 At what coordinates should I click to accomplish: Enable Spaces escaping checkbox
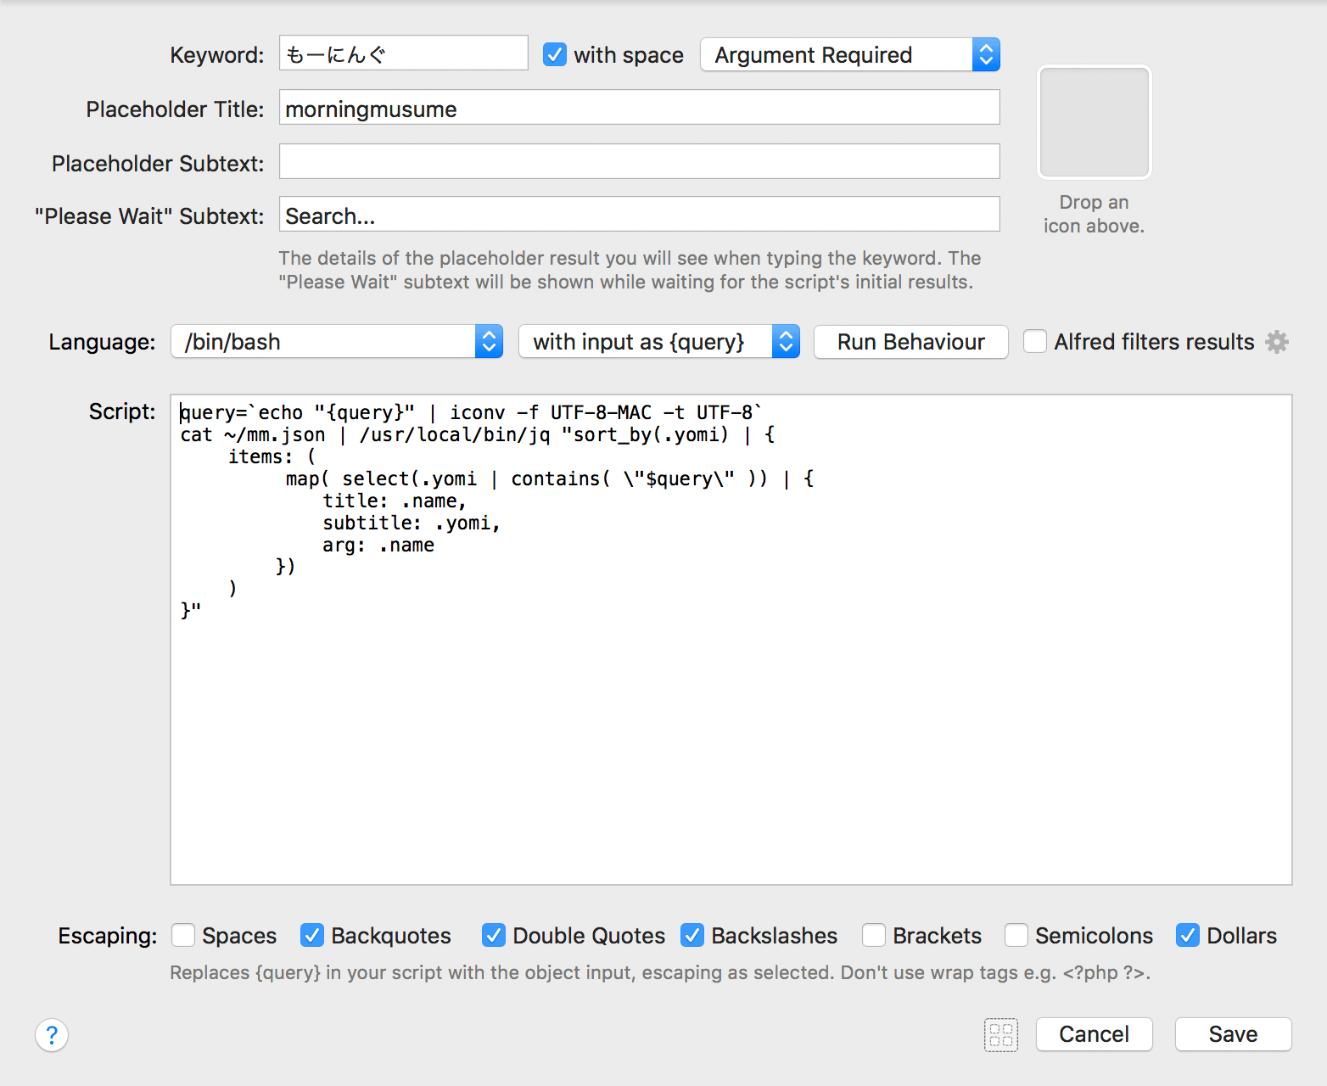point(183,935)
